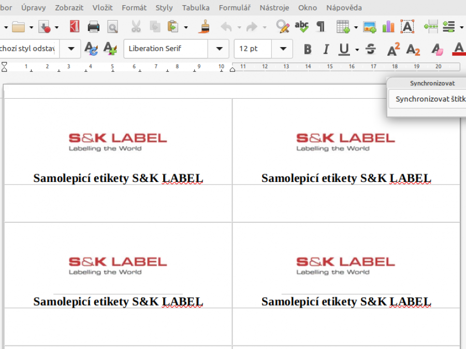The image size is (466, 349).
Task: Open insert table dropdown arrow
Action: click(x=356, y=27)
